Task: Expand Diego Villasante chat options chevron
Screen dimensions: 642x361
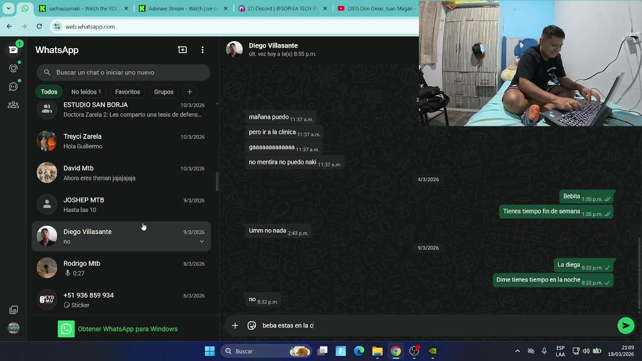Action: [x=202, y=242]
